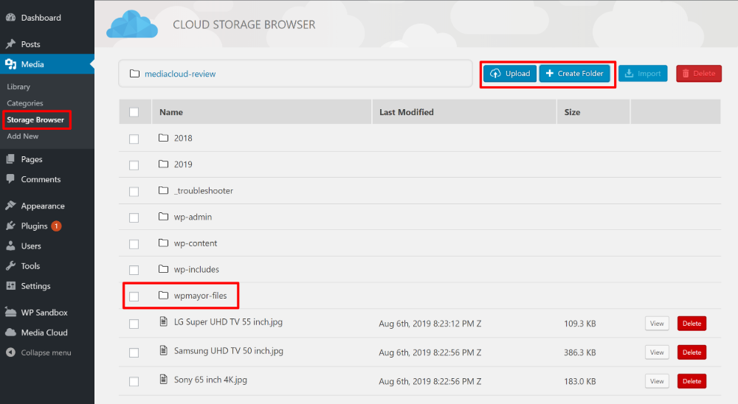Click the folder icon for wp-admin
738x404 pixels.
click(163, 216)
